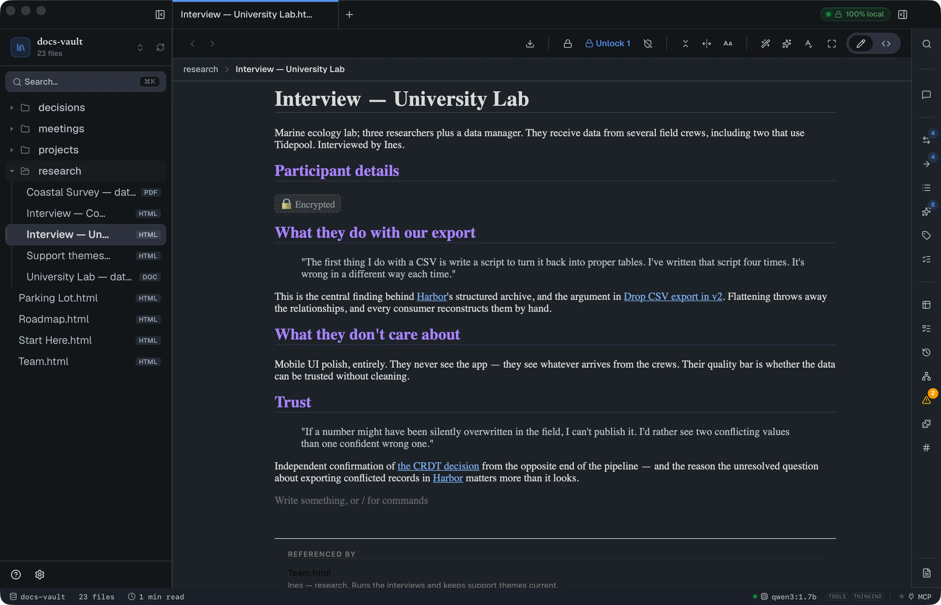941x605 pixels.
Task: Open Support themes file
Action: coord(86,256)
